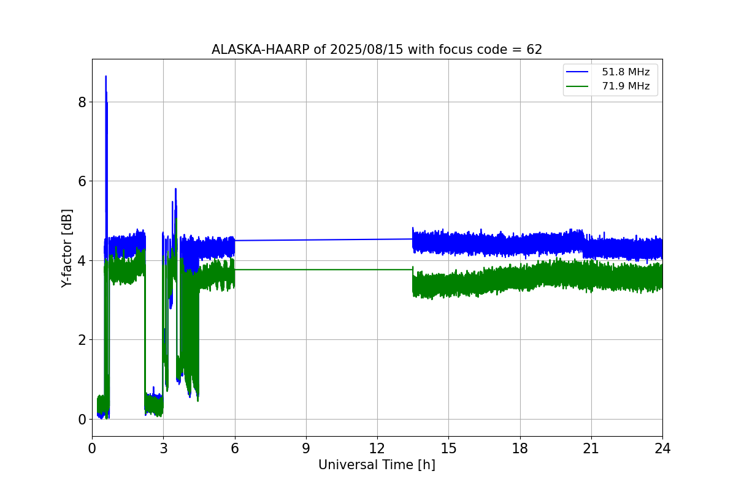
Task: Click x-axis tick label 12
Action: (377, 448)
